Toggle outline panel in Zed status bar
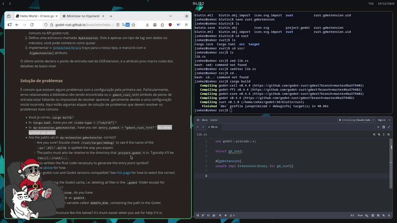Viewport: 397px width, 223px height. pyautogui.click(x=208, y=215)
